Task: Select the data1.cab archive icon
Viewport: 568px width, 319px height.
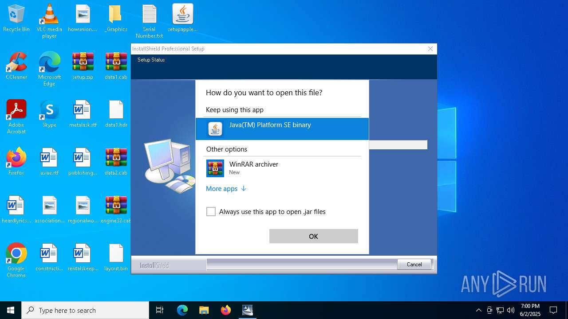Action: pyautogui.click(x=116, y=66)
